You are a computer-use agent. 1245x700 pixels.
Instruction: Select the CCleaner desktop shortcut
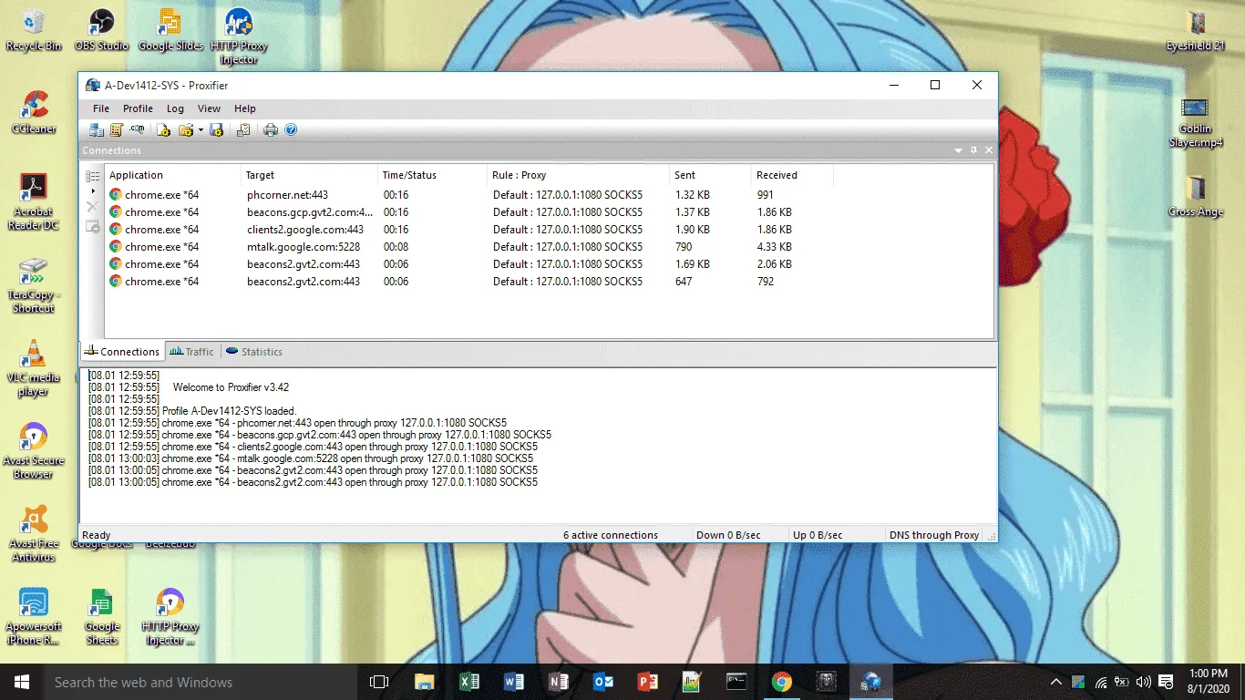(34, 112)
